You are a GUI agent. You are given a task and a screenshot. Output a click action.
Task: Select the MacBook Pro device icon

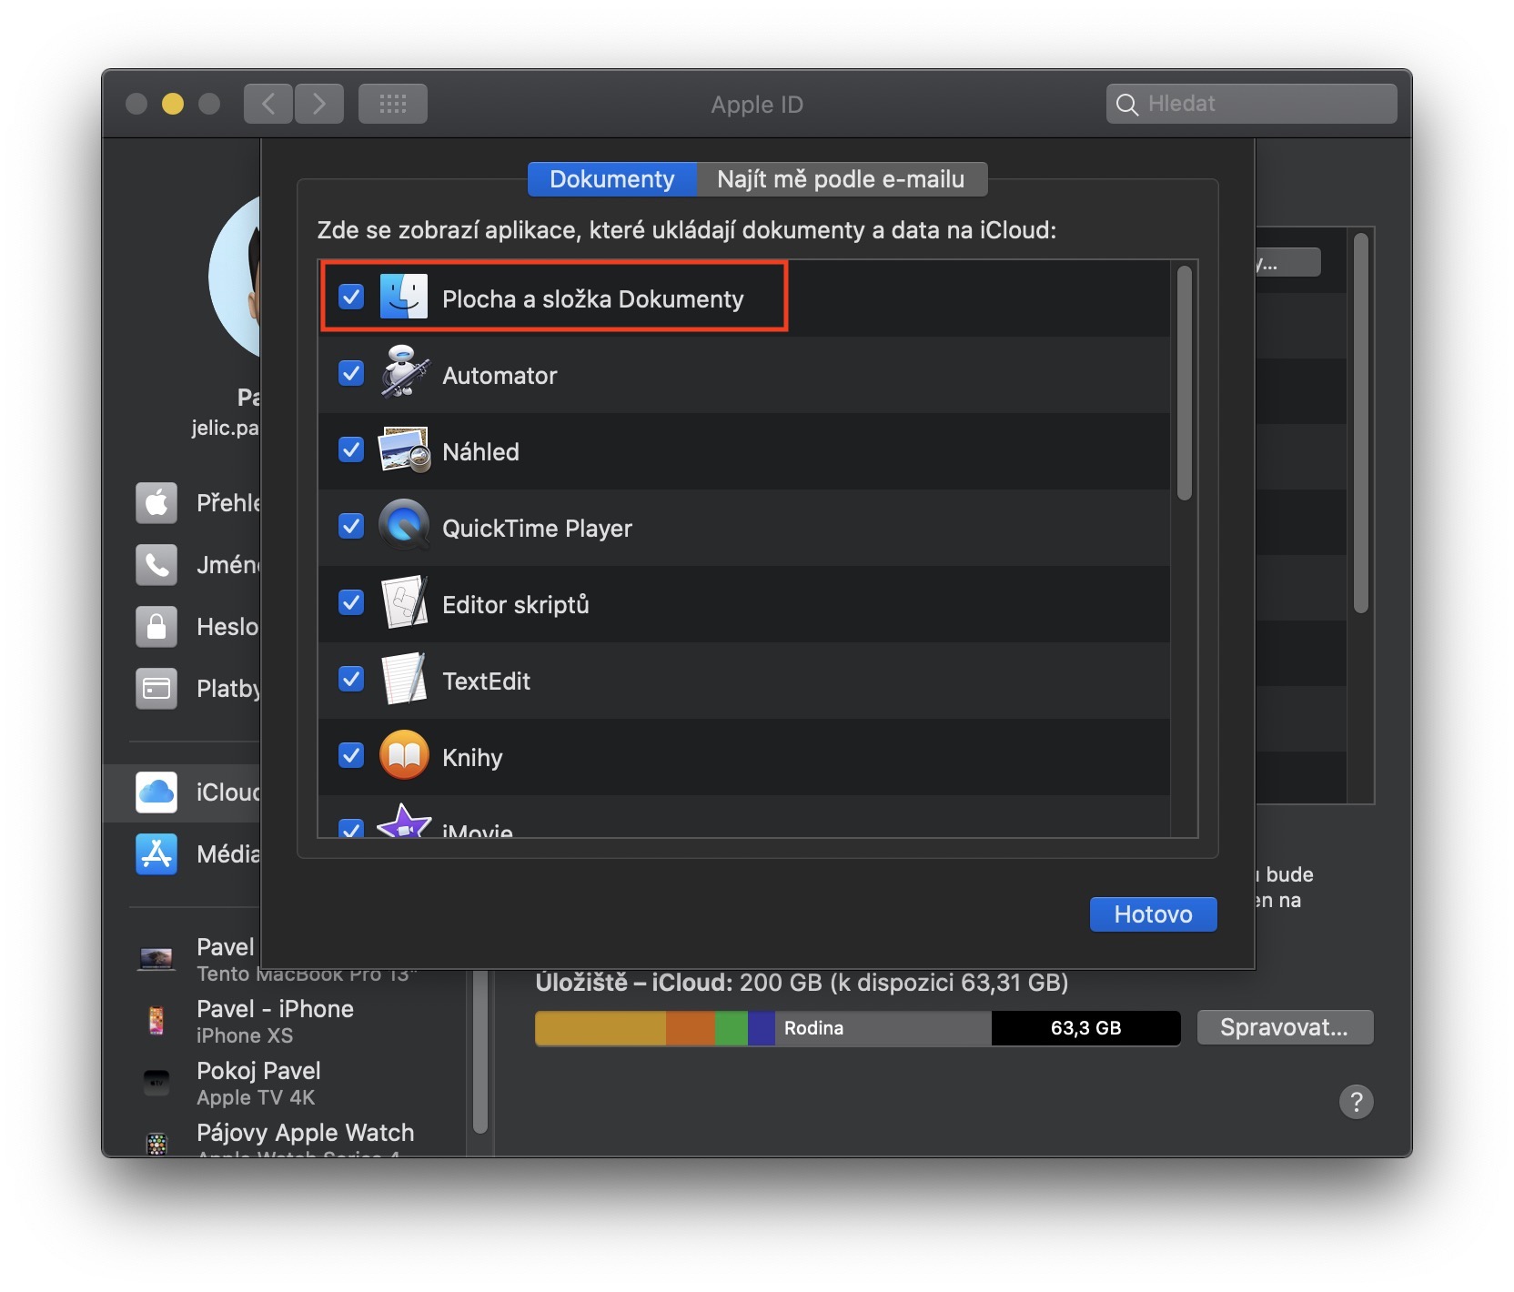156,959
